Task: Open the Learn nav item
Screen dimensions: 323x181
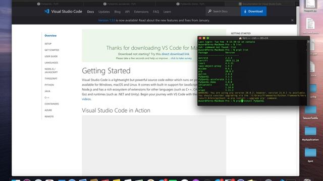Action: 167,12
